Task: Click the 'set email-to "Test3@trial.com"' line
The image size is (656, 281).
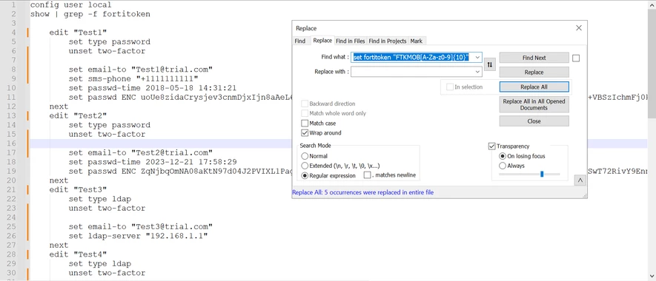Action: 141,227
